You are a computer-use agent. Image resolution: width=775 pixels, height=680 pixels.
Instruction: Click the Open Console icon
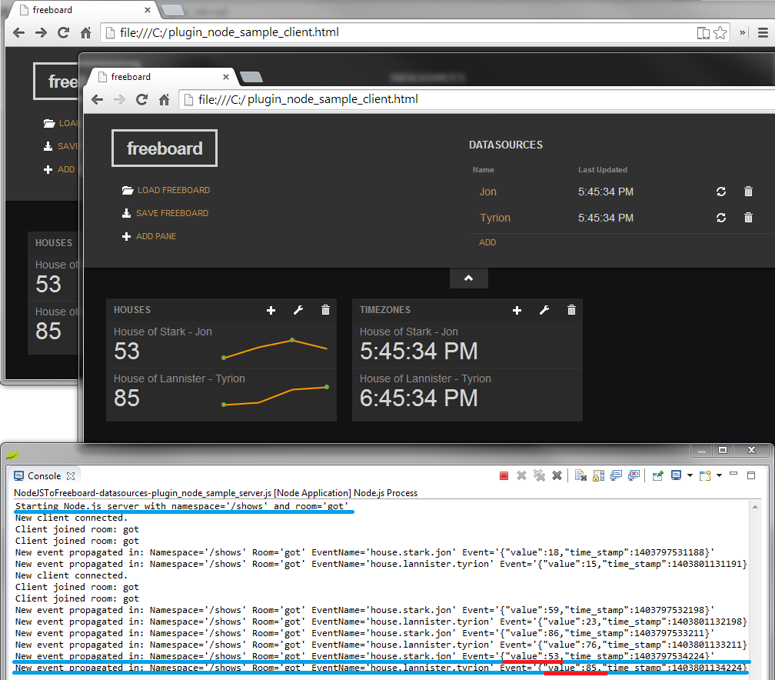point(705,475)
